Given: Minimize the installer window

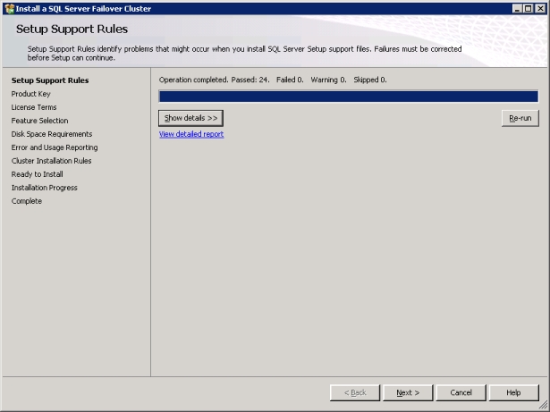Looking at the screenshot, I should pyautogui.click(x=517, y=9).
